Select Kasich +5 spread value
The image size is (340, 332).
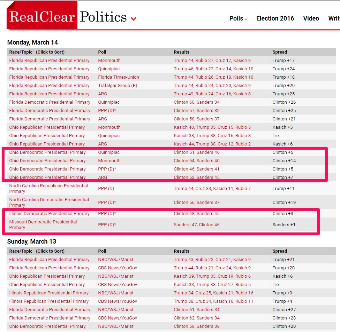pyautogui.click(x=282, y=127)
